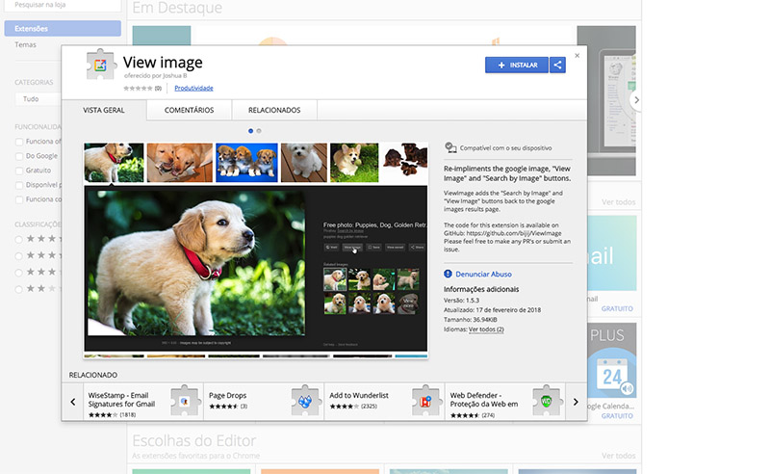Toggle the Funciona offline checkbox
770x474 pixels.
coord(19,142)
